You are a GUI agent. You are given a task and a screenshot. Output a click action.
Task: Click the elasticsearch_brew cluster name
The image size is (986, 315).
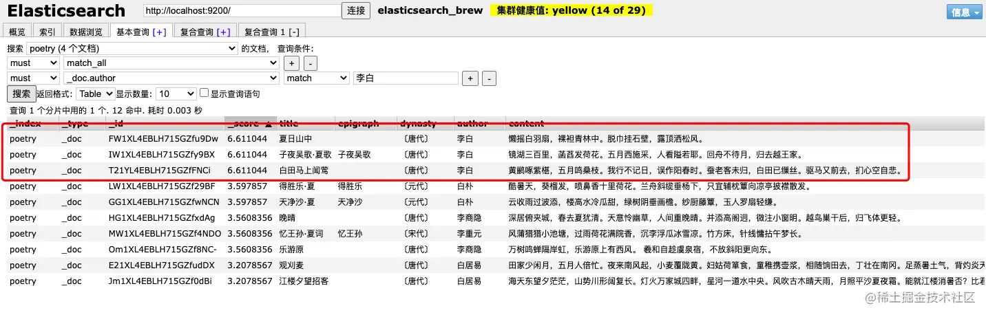[x=430, y=11]
